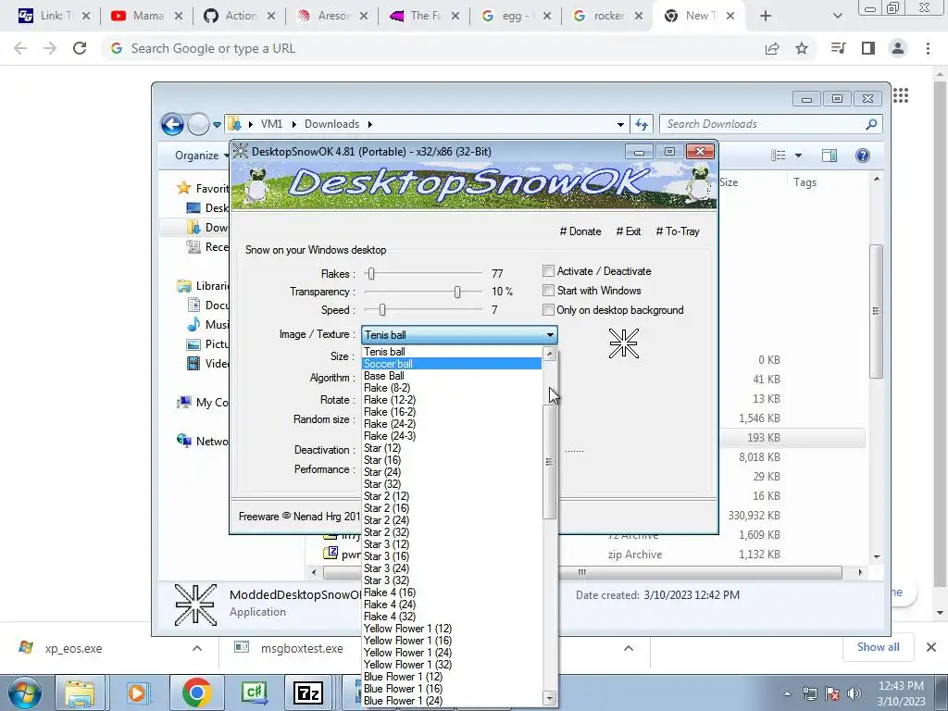Choose Star (24) from list
This screenshot has height=711, width=948.
[451, 472]
